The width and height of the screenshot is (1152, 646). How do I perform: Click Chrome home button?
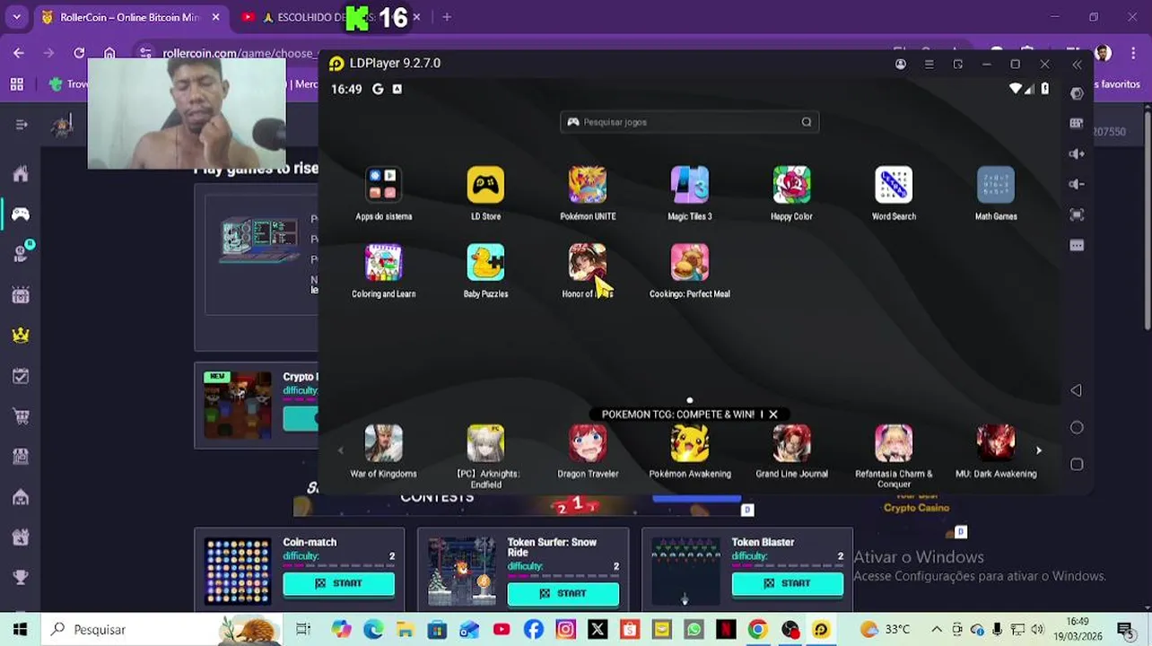pos(109,53)
